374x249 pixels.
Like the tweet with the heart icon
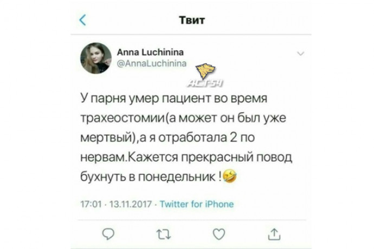coord(219,234)
